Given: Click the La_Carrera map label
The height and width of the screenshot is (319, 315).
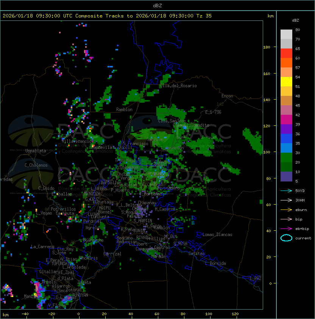Looking at the screenshot, I should 42,247.
